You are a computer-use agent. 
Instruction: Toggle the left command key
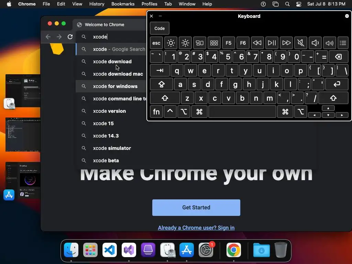pyautogui.click(x=199, y=112)
